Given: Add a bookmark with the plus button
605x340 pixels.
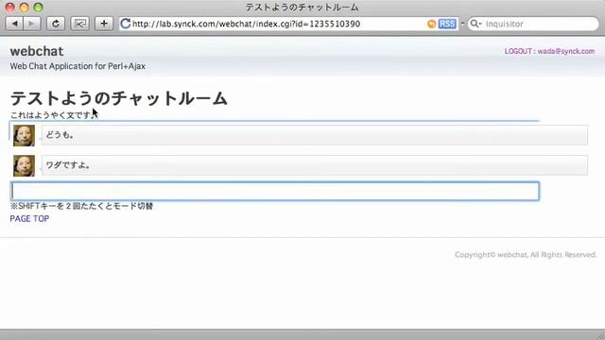Looking at the screenshot, I should (104, 24).
